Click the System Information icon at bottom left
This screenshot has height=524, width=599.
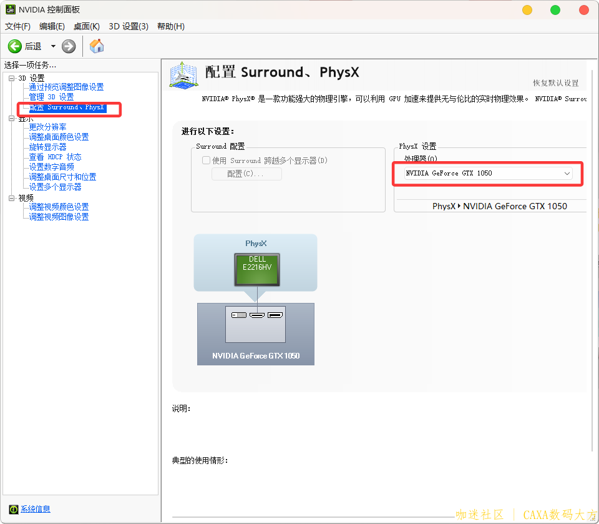click(14, 509)
